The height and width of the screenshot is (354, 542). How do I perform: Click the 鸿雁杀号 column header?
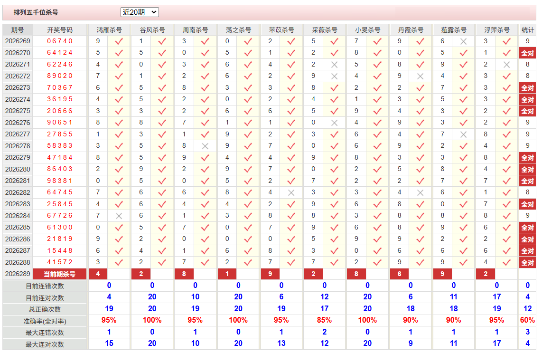click(x=109, y=30)
